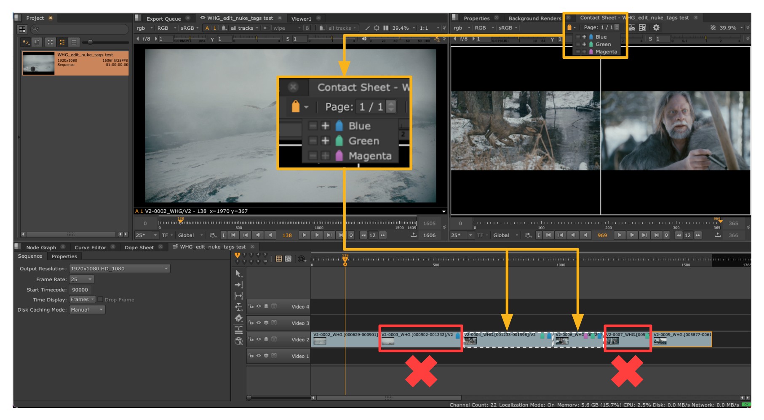
Task: Toggle lock on Video 4 track
Action: tap(251, 306)
